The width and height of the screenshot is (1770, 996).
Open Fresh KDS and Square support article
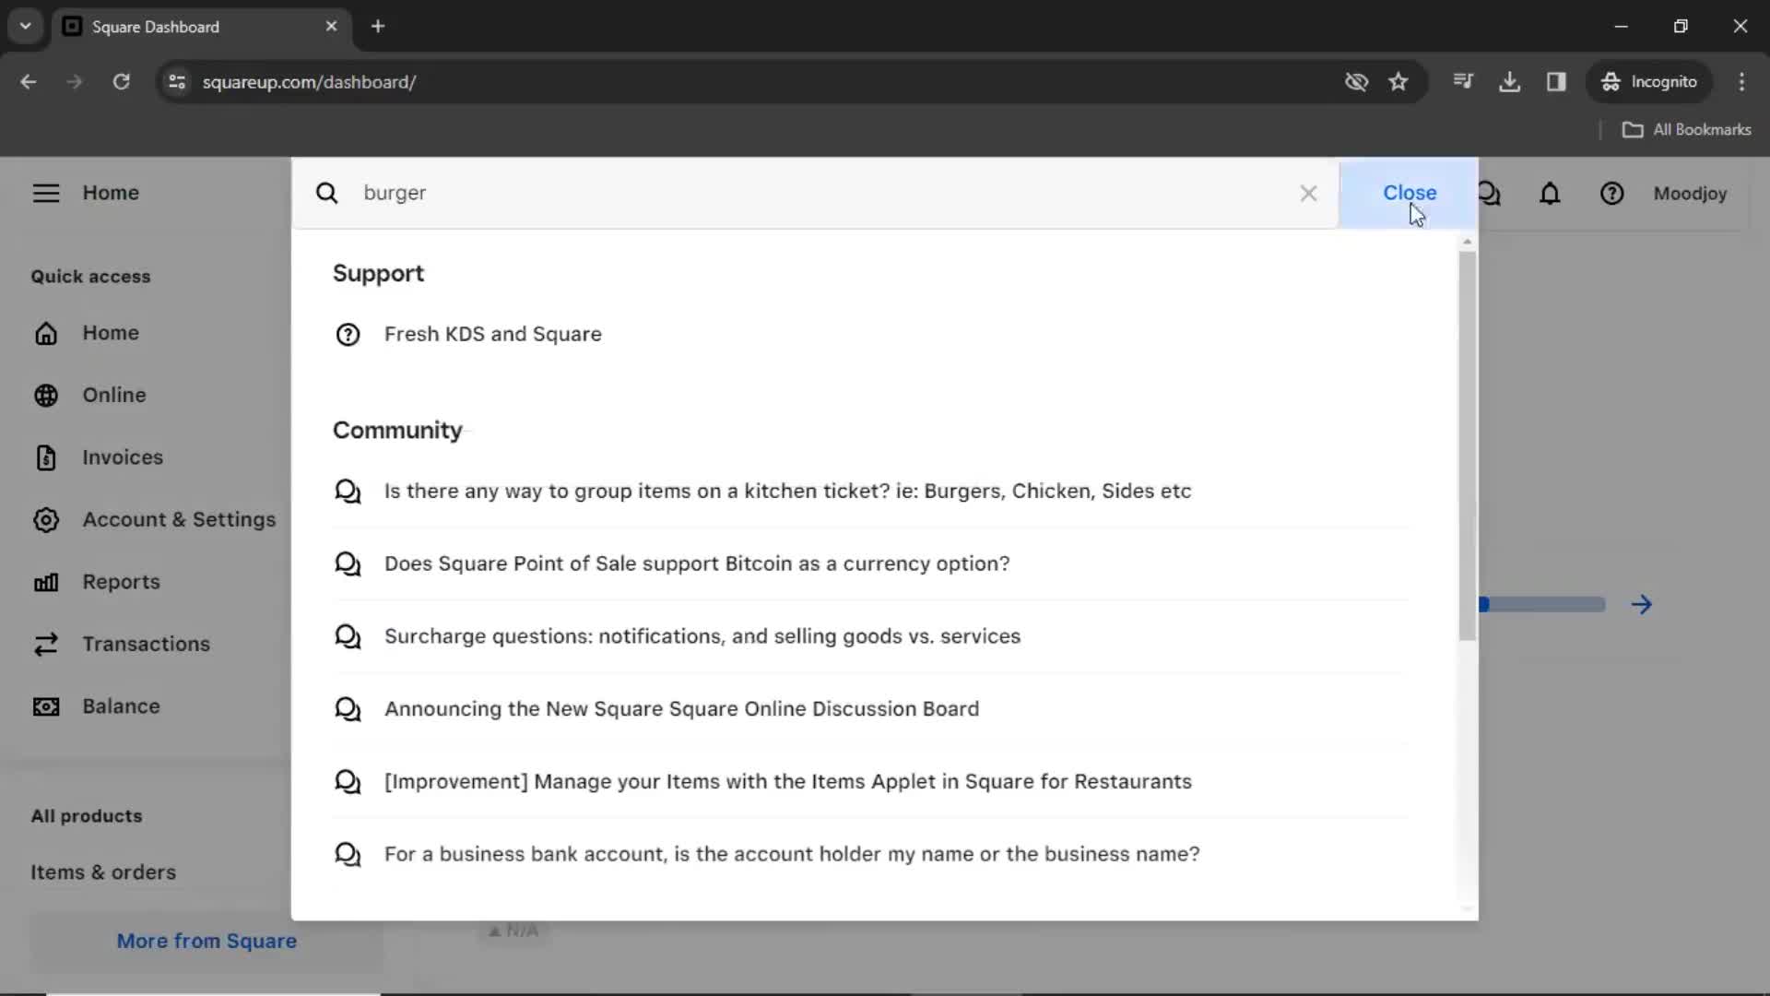point(492,334)
